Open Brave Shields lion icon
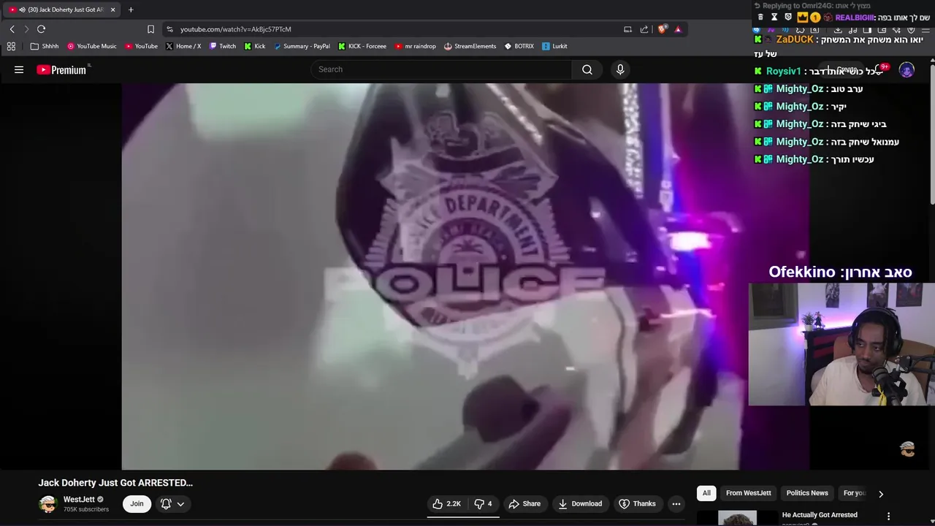This screenshot has width=935, height=526. coord(663,29)
